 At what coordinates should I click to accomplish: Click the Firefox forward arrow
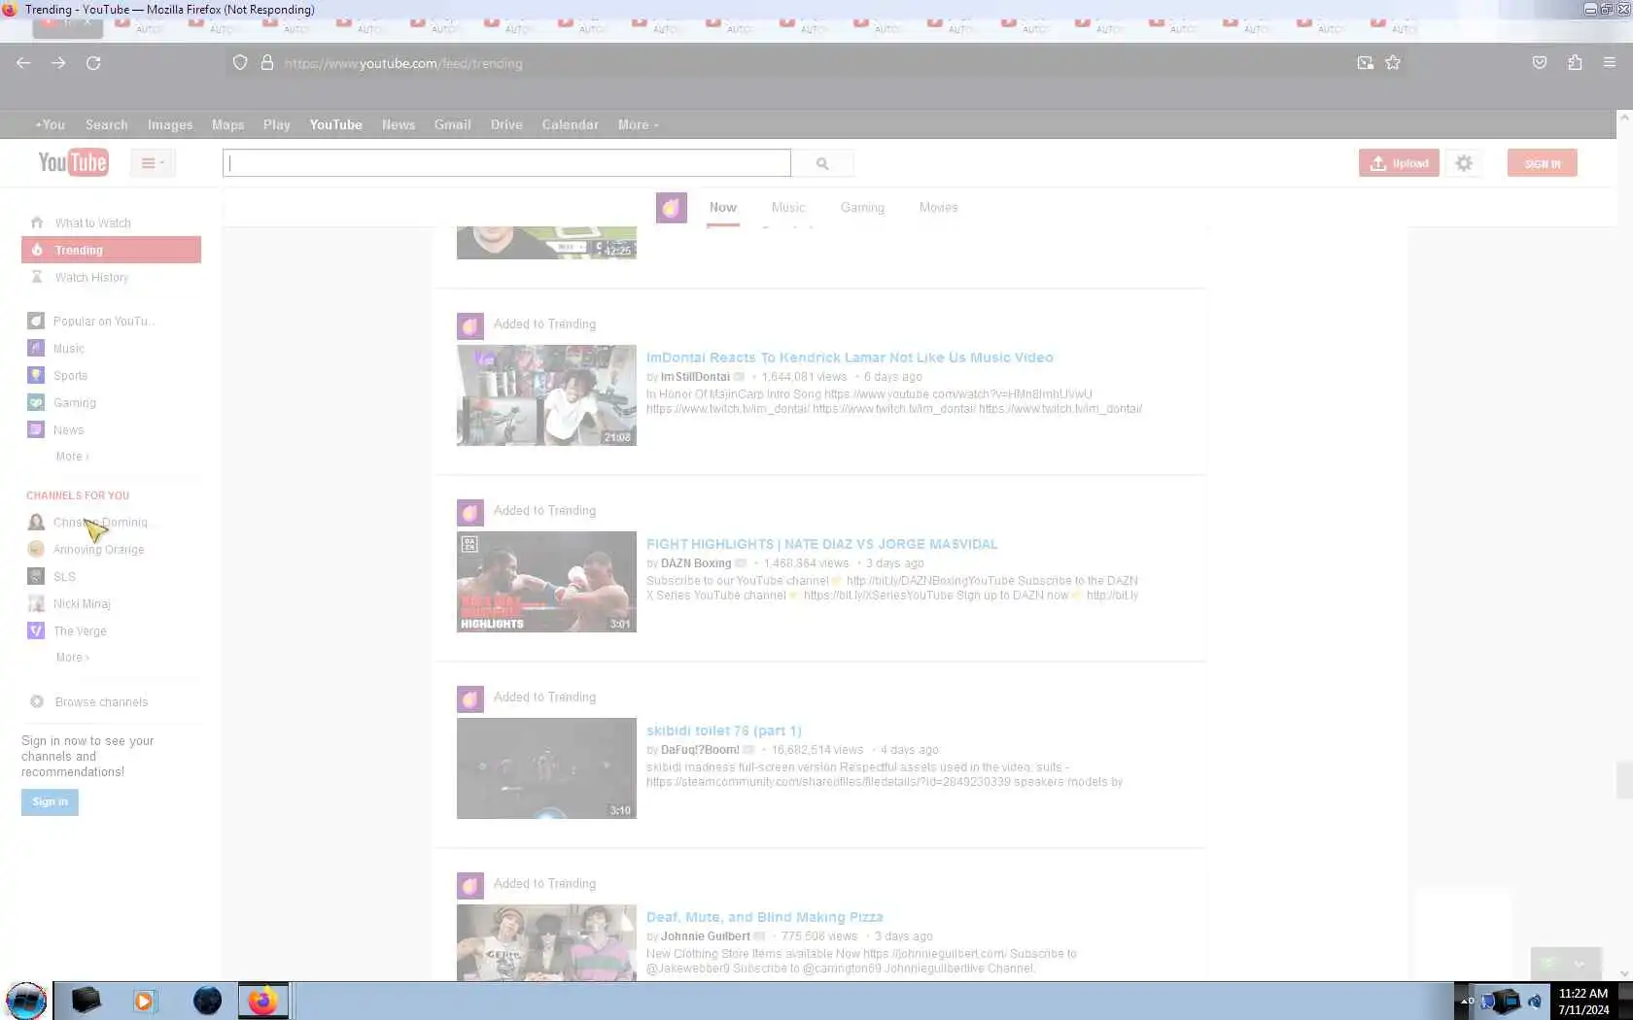click(58, 63)
